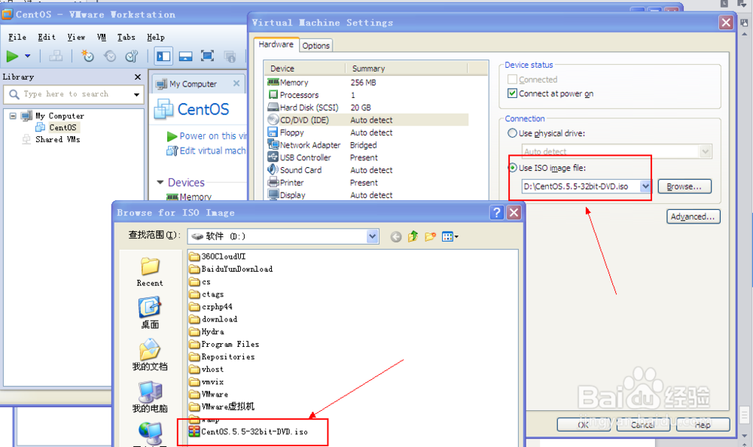This screenshot has height=447, width=753.
Task: Open the View menu in VMware Workstation
Action: [76, 37]
